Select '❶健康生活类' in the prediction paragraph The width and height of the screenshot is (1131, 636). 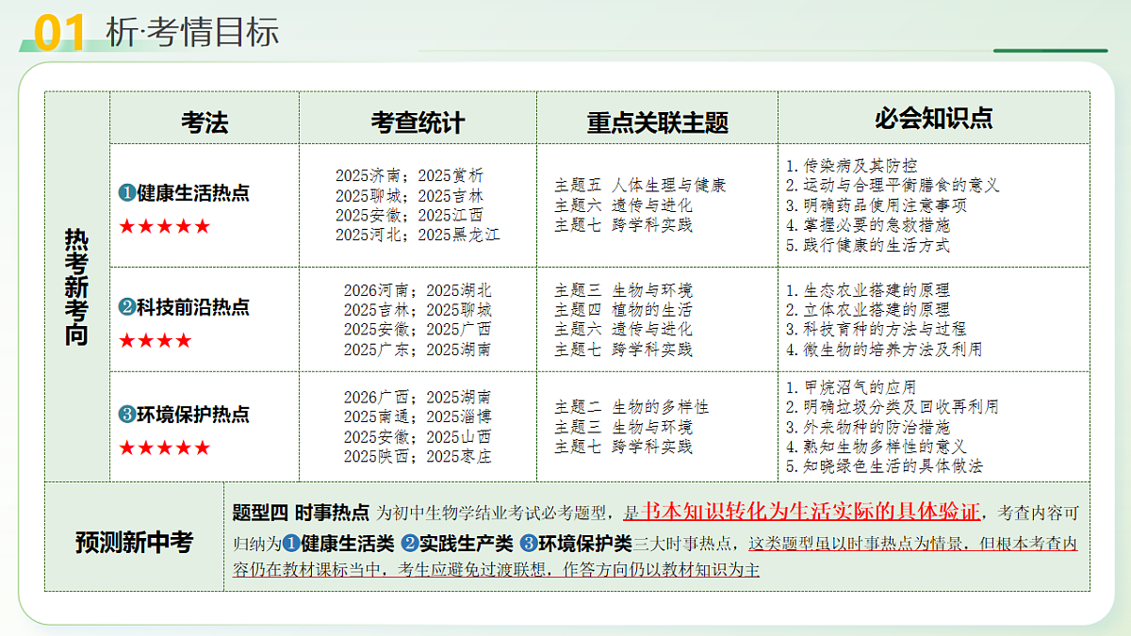point(338,543)
